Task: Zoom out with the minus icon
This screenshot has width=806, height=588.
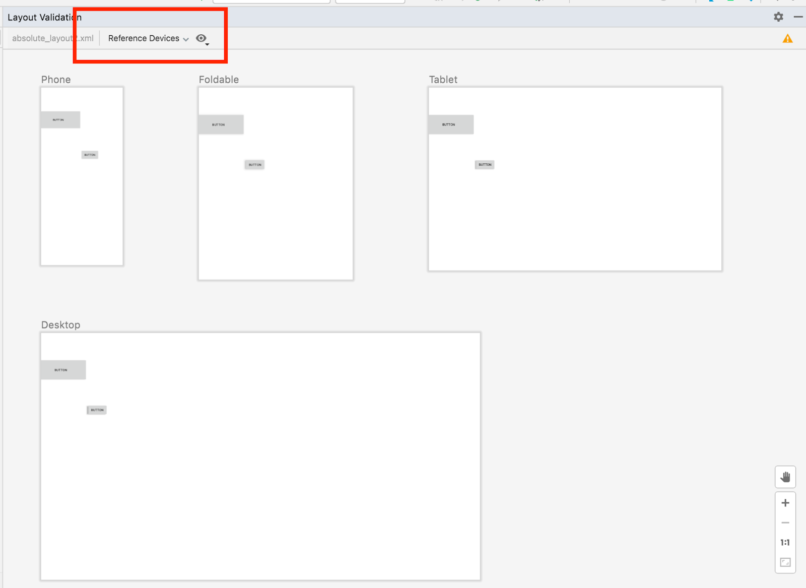Action: coord(785,523)
